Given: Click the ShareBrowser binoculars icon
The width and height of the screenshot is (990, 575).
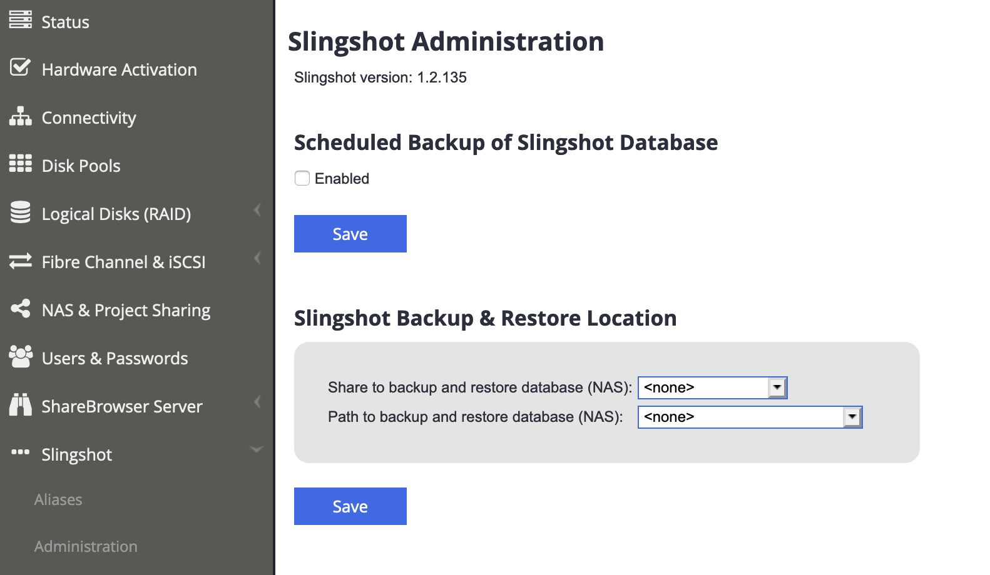Looking at the screenshot, I should coord(20,404).
